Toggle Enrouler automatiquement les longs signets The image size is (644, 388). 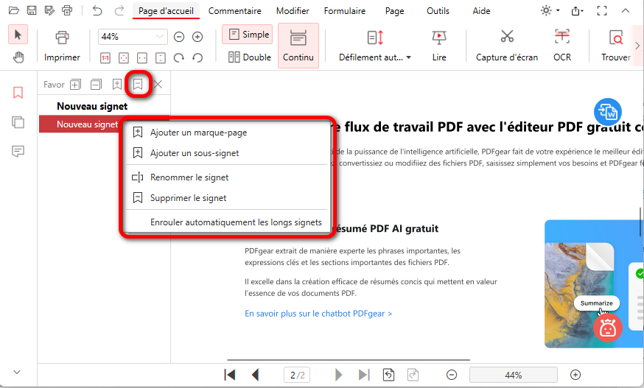(x=236, y=222)
